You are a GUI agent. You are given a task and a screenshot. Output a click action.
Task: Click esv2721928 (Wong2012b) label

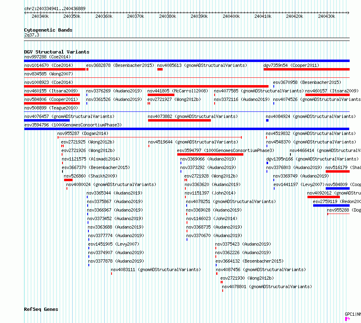pyautogui.click(x=211, y=176)
